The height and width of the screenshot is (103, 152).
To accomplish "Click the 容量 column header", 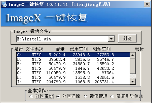I will 60,49.
